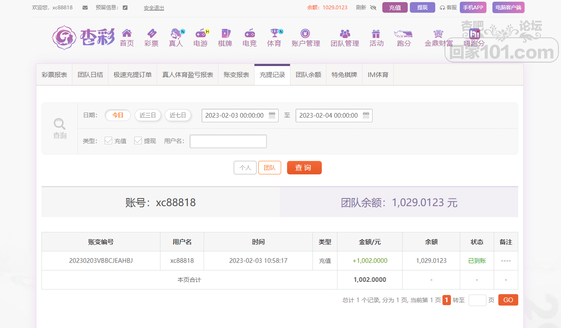Open 账户管理 account management icon
This screenshot has height=328, width=561.
pyautogui.click(x=305, y=33)
